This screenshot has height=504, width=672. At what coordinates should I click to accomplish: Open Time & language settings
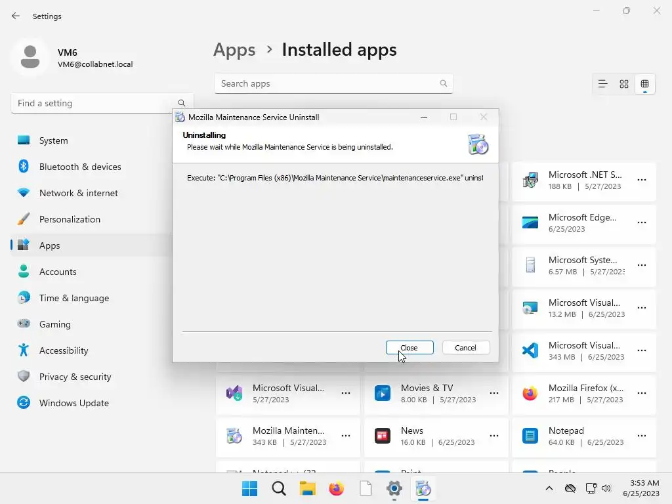tap(91, 298)
